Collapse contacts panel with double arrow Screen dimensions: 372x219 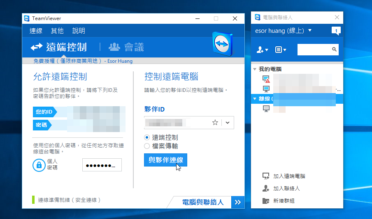point(238,202)
